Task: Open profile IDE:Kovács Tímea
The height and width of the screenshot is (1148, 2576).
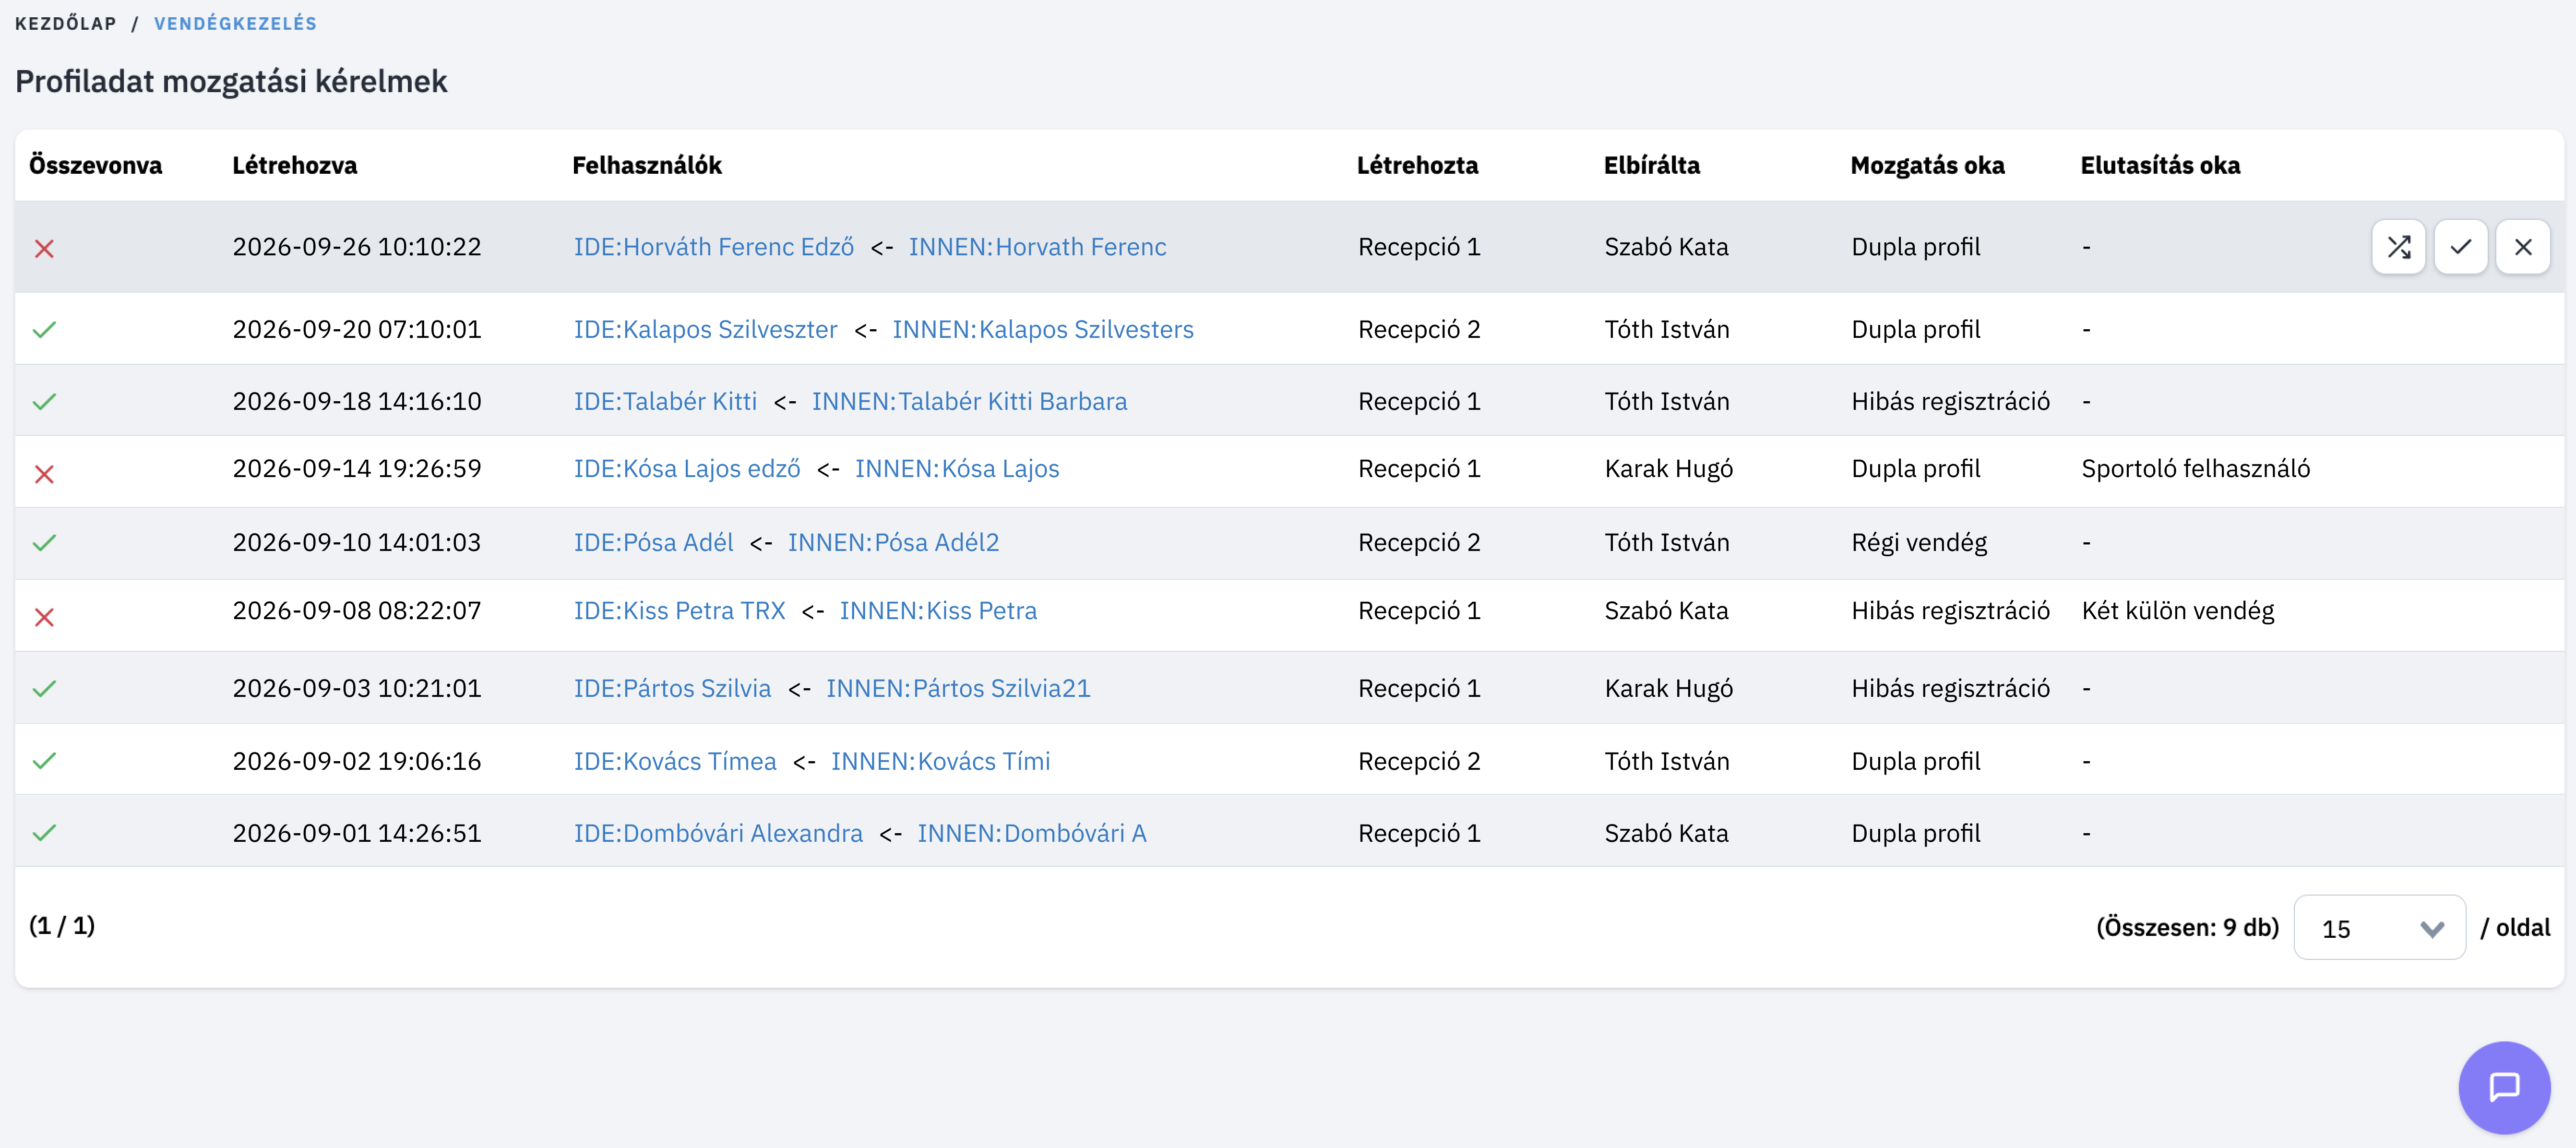Action: 675,761
